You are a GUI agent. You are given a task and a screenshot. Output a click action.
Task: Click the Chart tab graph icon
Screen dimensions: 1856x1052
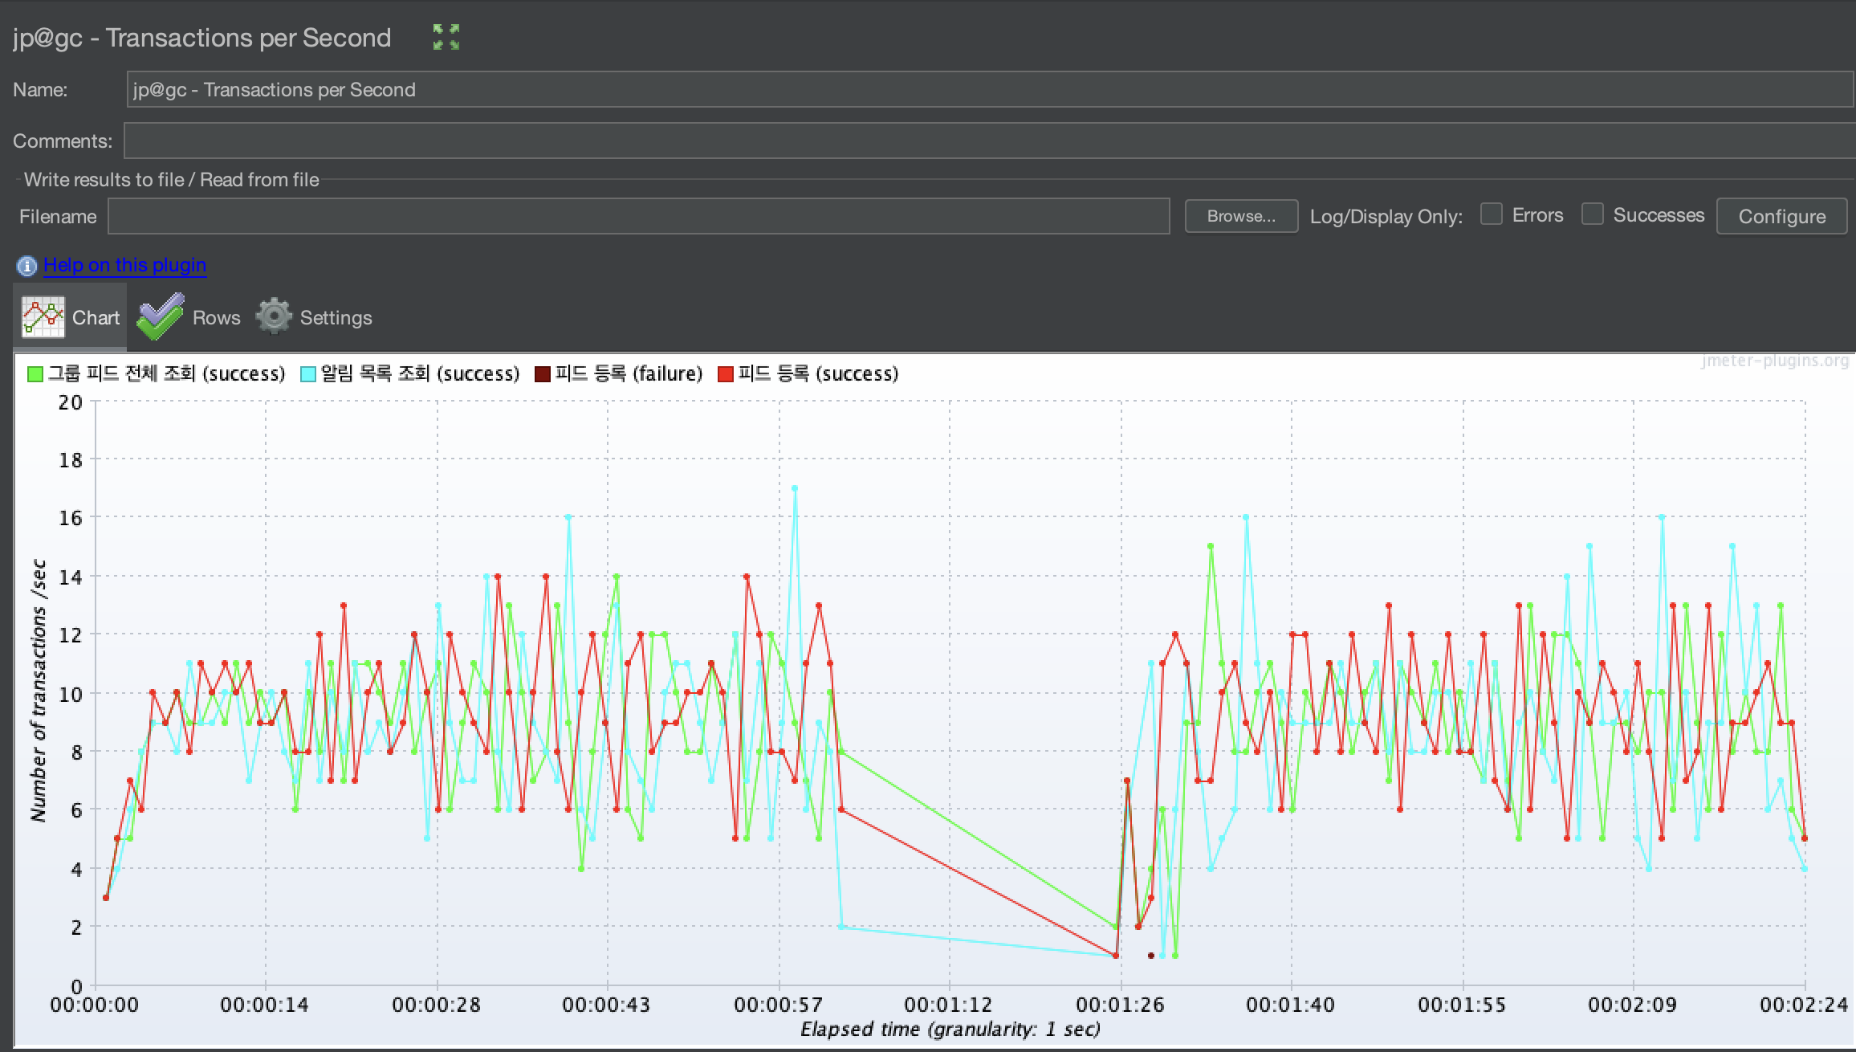point(43,317)
